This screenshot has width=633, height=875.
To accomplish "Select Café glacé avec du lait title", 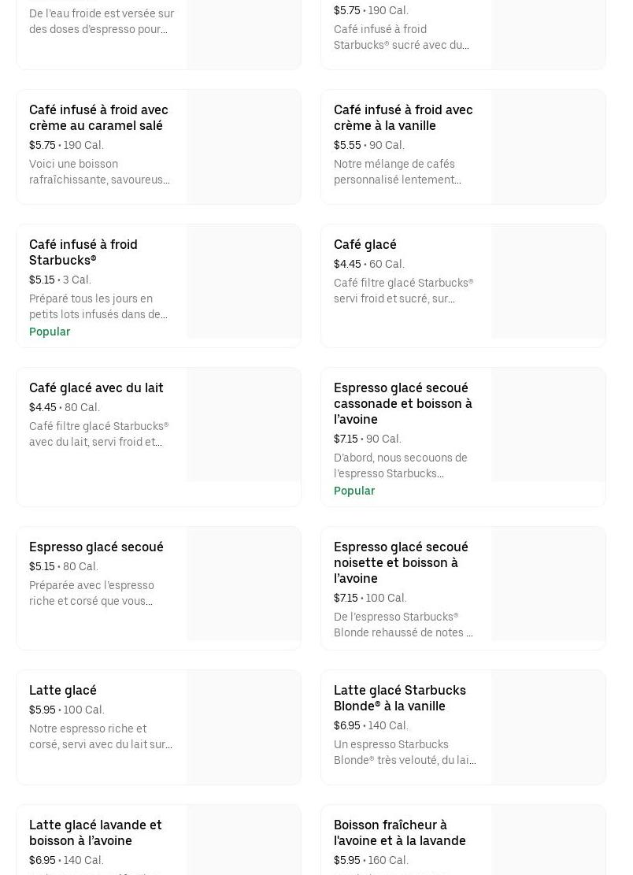I will pyautogui.click(x=96, y=387).
